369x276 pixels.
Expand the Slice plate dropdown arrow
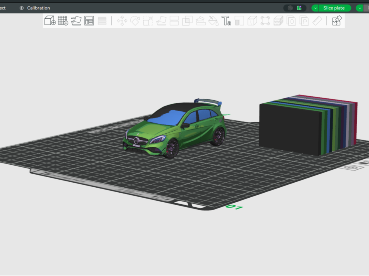(x=315, y=8)
